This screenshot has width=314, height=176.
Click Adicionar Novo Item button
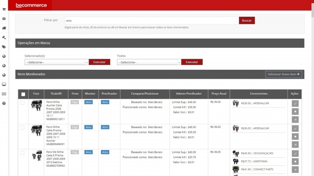click(x=283, y=74)
